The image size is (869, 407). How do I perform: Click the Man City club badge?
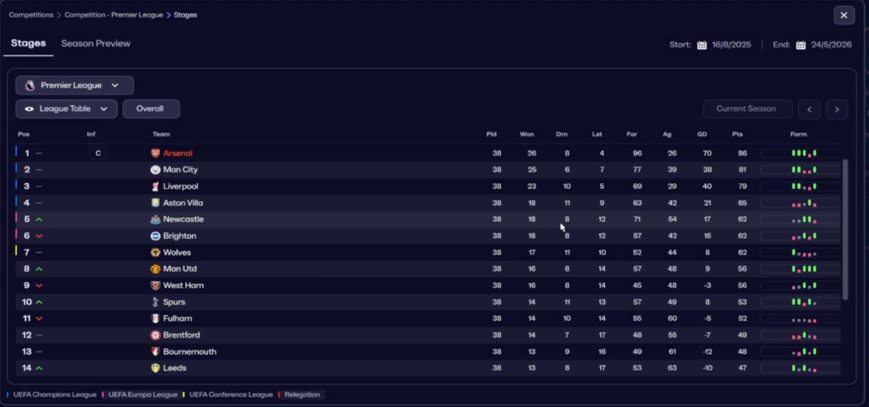tap(155, 170)
